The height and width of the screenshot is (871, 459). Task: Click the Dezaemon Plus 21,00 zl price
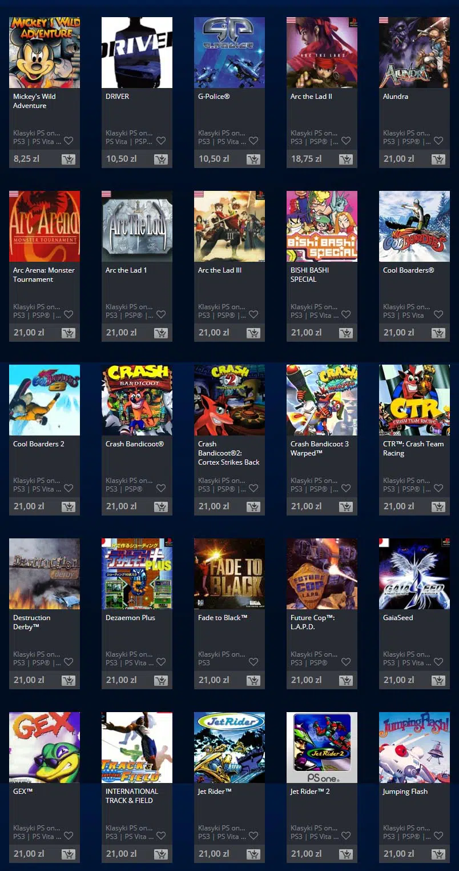coord(121,680)
